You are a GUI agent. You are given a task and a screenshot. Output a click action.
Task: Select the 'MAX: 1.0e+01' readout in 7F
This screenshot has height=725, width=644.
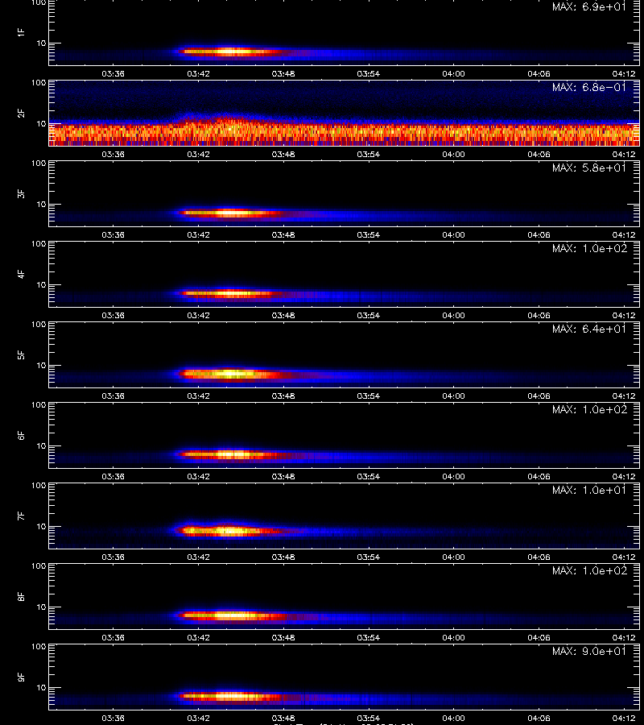point(589,490)
